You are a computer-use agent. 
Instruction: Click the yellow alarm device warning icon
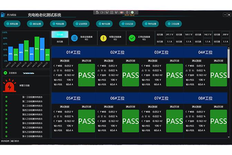104,38
